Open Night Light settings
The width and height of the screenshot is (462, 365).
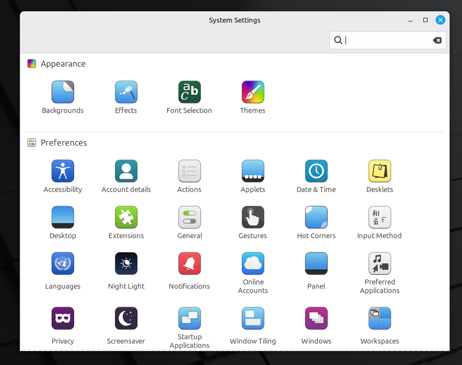point(126,263)
